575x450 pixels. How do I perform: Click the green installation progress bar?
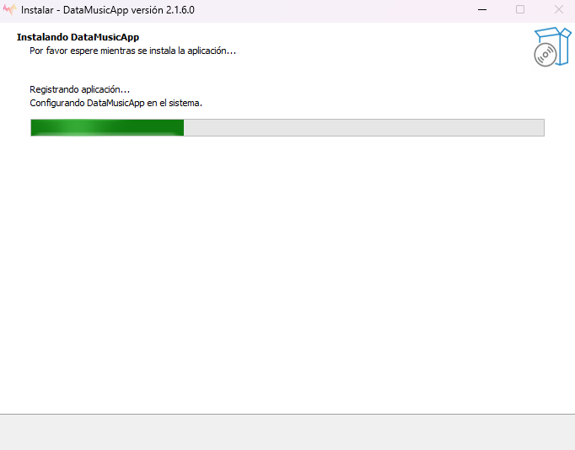[x=287, y=127]
